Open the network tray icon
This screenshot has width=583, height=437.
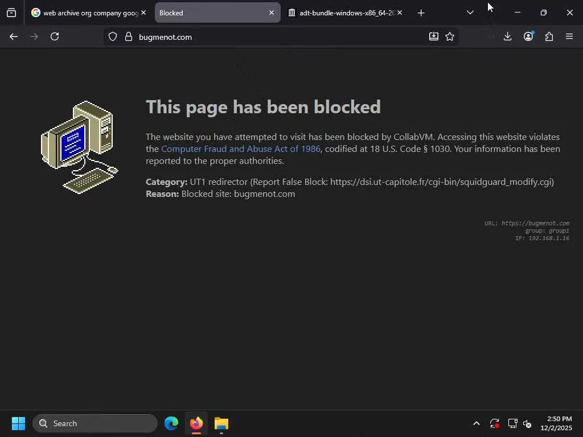coord(513,423)
